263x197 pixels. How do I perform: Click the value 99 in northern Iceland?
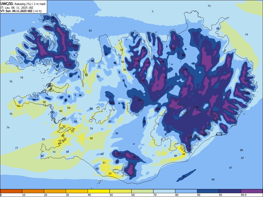(184, 55)
